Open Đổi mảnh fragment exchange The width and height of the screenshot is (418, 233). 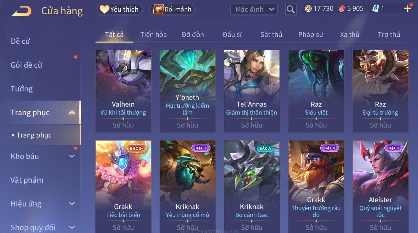pos(172,9)
